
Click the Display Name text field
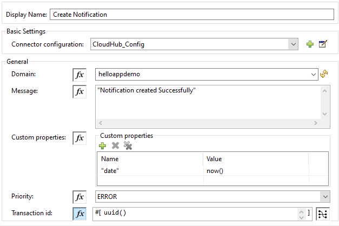tap(191, 15)
